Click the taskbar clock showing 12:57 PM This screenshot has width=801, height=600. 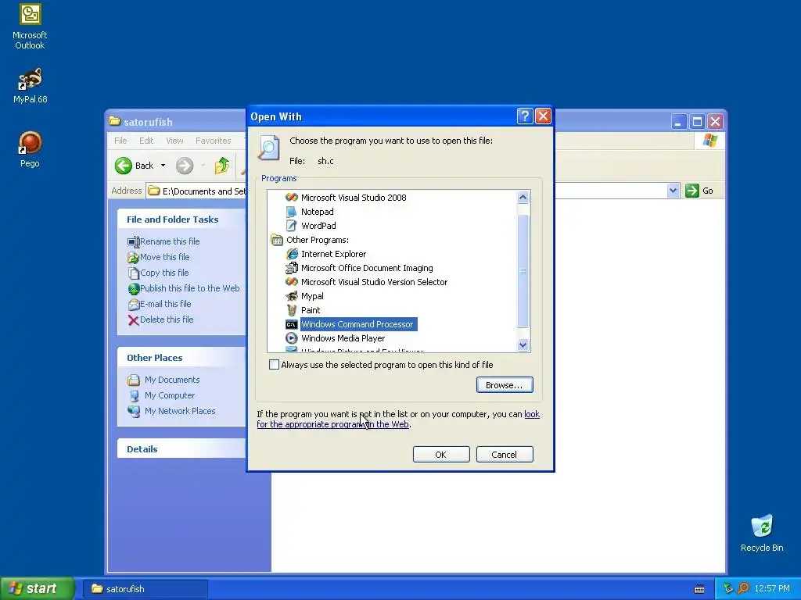coord(771,588)
